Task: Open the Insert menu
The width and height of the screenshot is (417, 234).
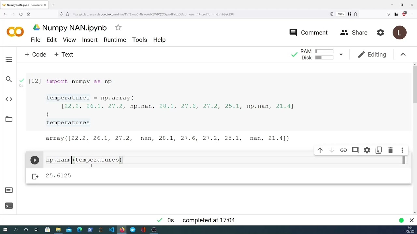Action: pyautogui.click(x=90, y=40)
